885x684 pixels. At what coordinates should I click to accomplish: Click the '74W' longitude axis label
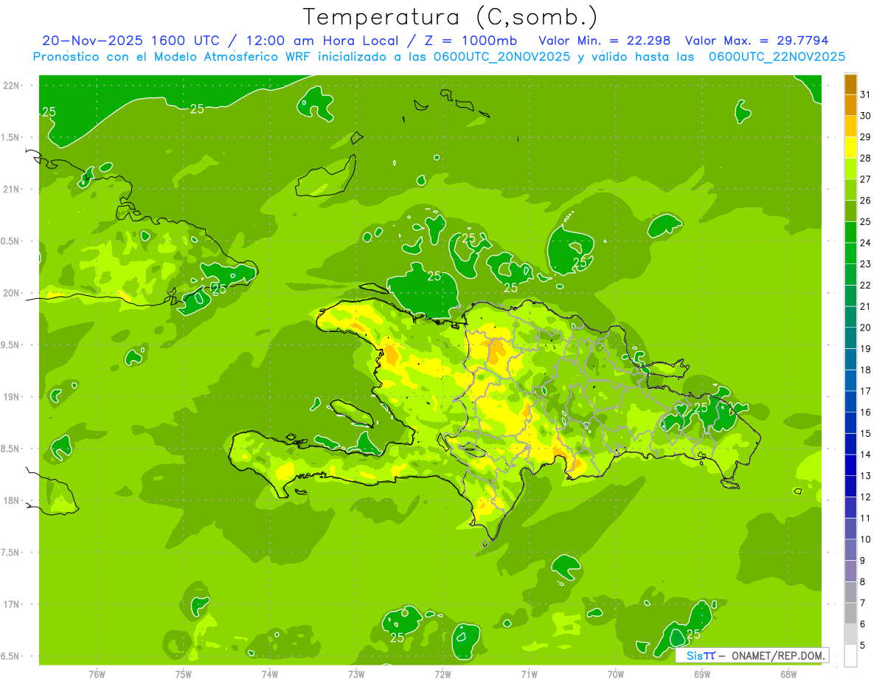pos(270,674)
